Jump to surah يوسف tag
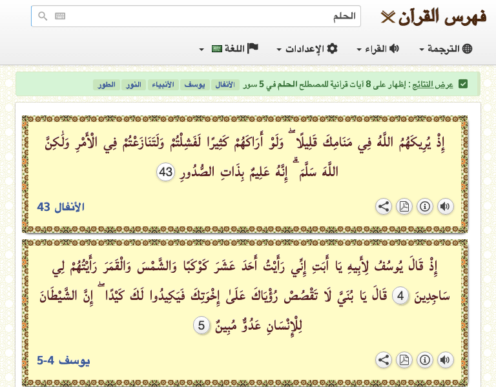 pyautogui.click(x=194, y=84)
